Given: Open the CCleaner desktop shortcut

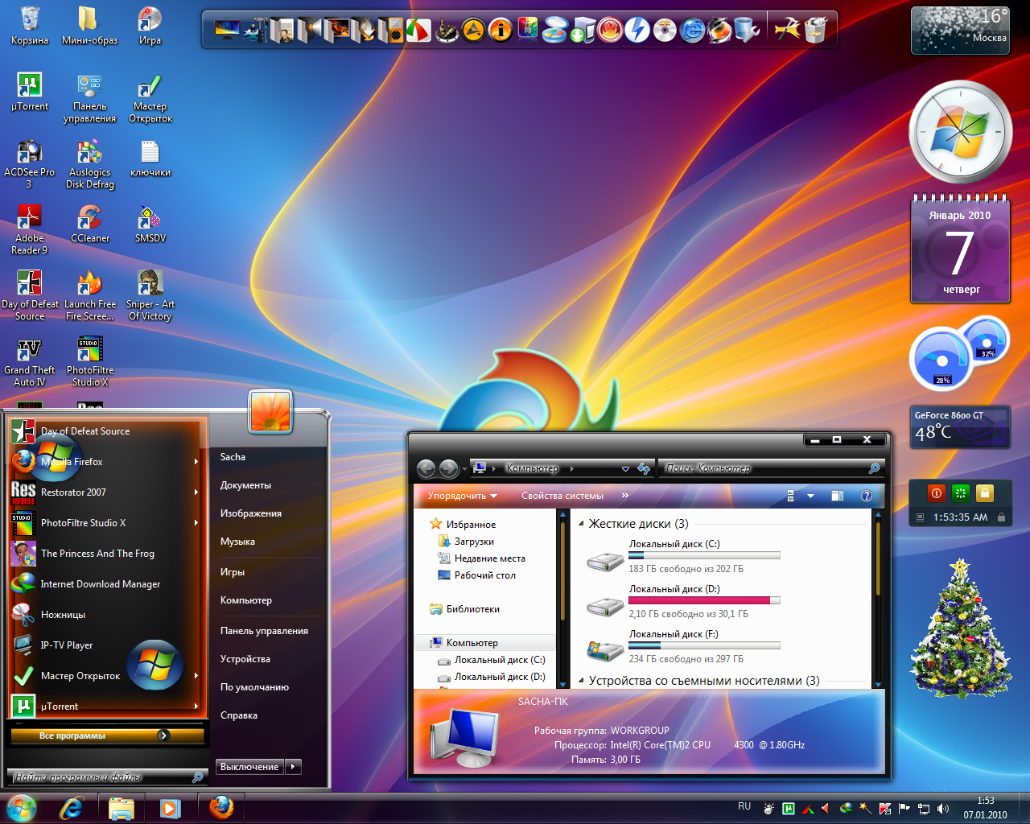Looking at the screenshot, I should point(90,224).
